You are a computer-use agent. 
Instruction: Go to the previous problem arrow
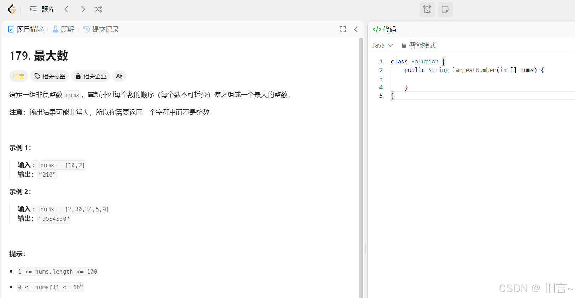point(66,9)
